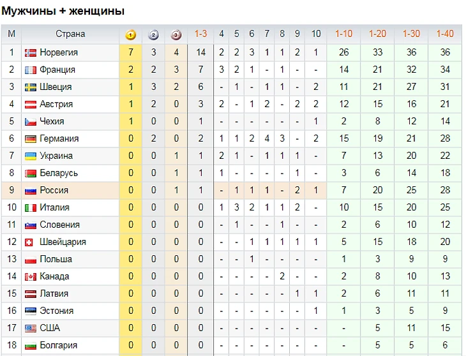Open the Беларусь country link
Image resolution: width=466 pixels, height=356 pixels.
59,173
